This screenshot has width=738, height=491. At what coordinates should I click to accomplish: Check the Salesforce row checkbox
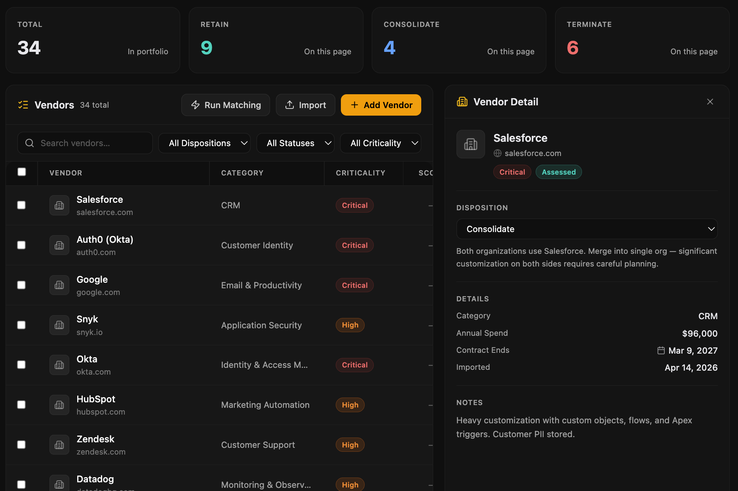click(21, 205)
